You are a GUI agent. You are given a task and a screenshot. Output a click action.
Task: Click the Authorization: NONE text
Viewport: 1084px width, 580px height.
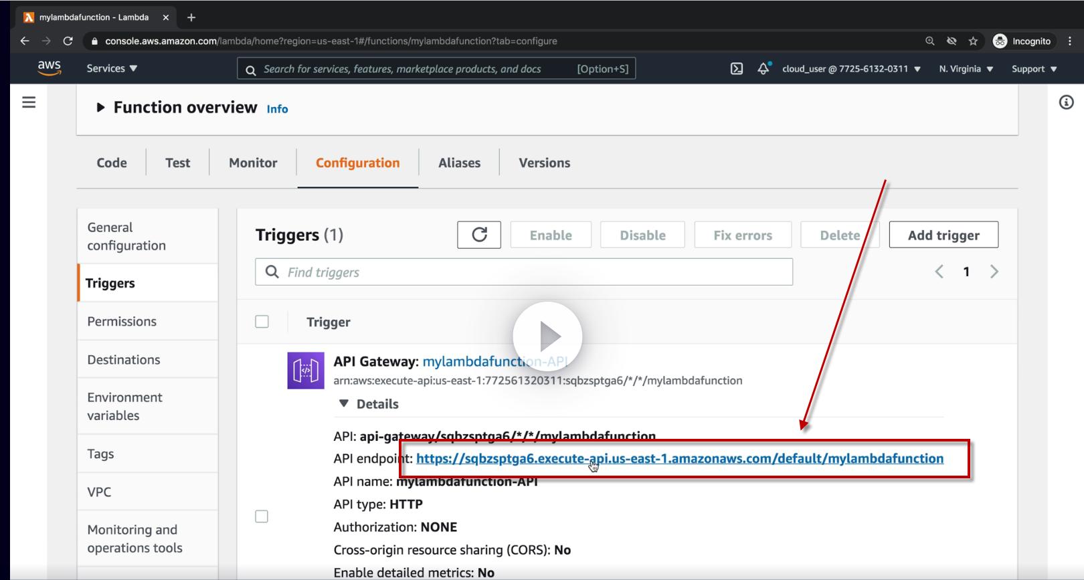[395, 526]
